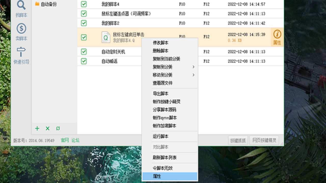The height and width of the screenshot is (183, 326).
Task: Click F10 hotkey in 我的脚本4 row
Action: click(182, 4)
